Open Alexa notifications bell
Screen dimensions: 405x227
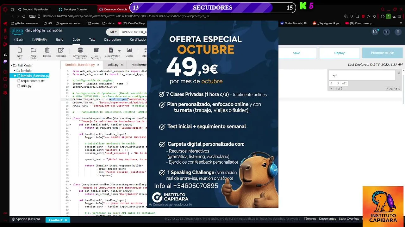click(375, 32)
